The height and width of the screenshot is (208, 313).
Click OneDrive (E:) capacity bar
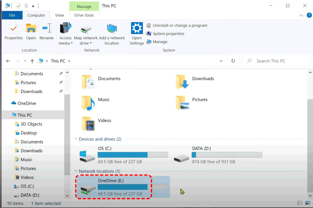click(133, 187)
